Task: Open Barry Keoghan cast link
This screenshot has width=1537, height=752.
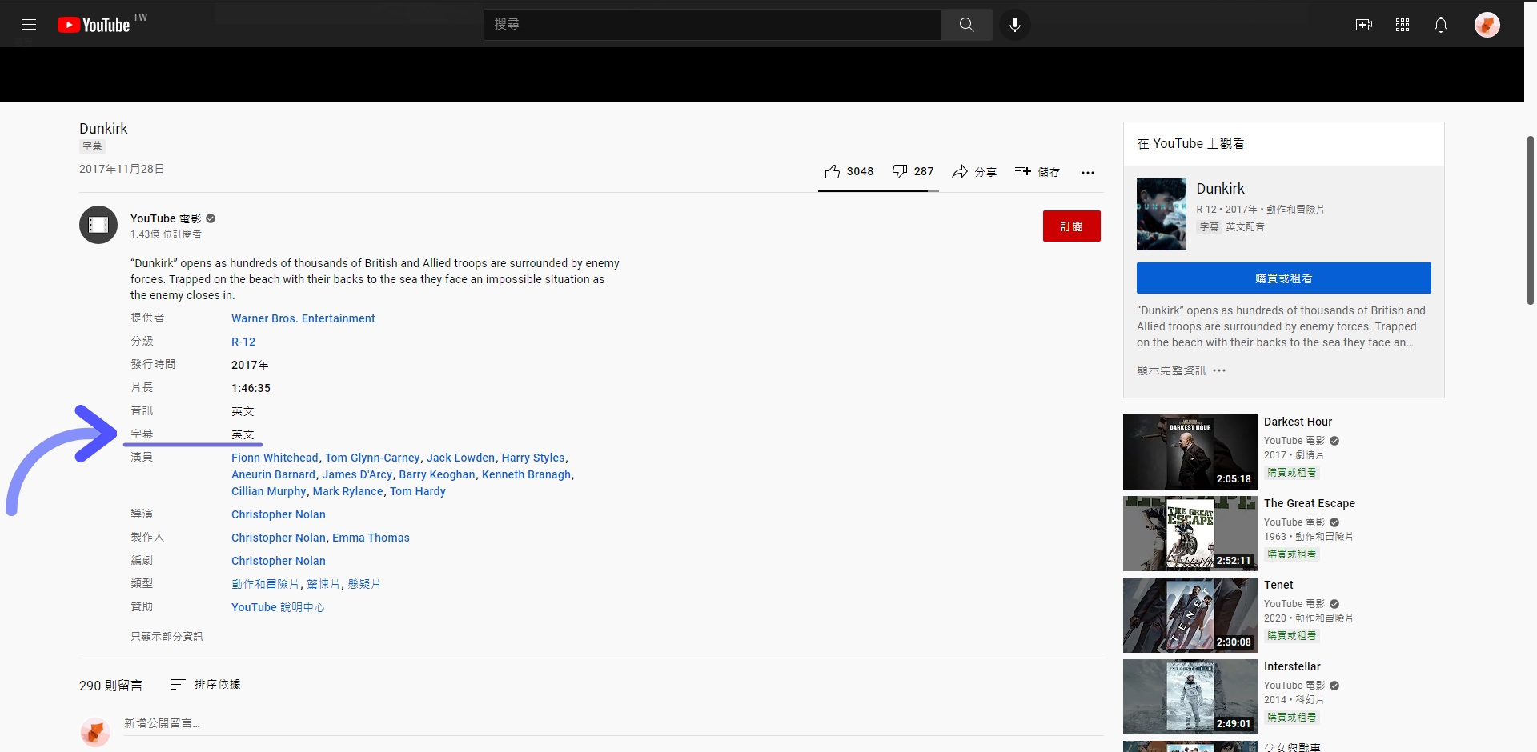Action: tap(437, 474)
